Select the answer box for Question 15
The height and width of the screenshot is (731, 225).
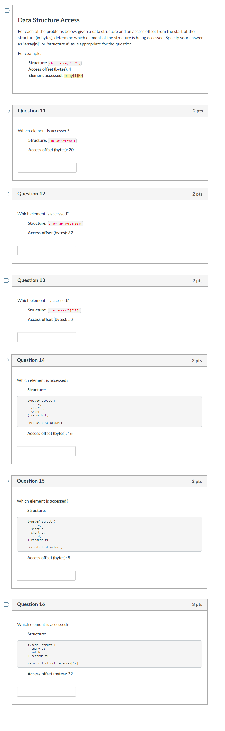(x=46, y=575)
